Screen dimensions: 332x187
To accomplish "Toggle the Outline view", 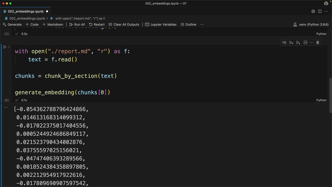I will [x=188, y=24].
